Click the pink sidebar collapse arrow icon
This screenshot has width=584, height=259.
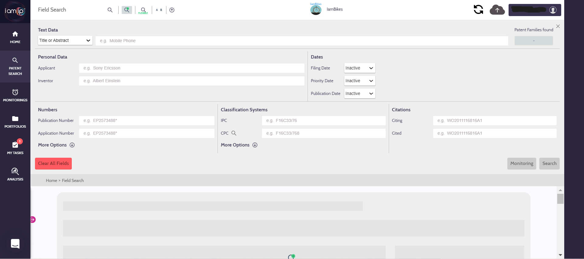point(33,220)
